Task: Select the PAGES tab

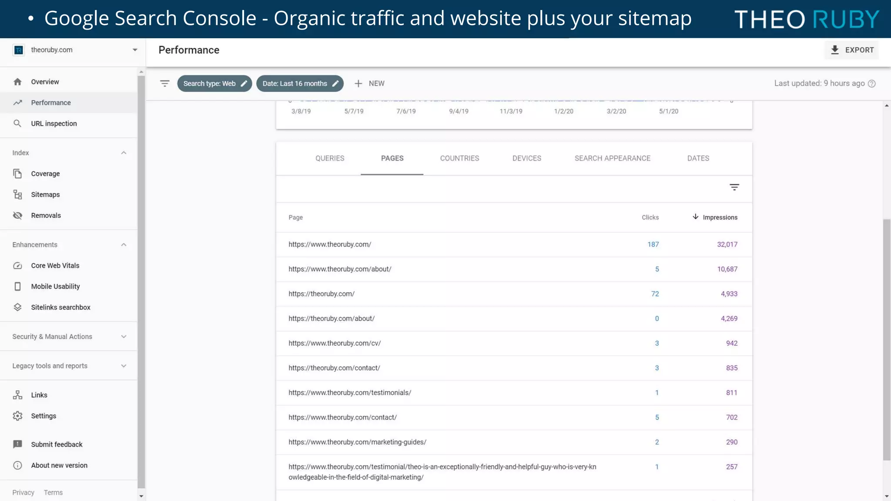Action: coord(392,158)
